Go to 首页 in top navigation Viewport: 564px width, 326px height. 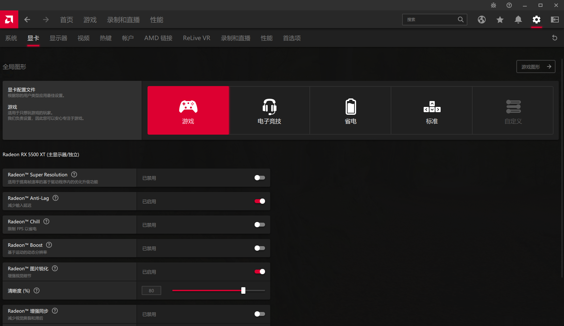pyautogui.click(x=67, y=20)
